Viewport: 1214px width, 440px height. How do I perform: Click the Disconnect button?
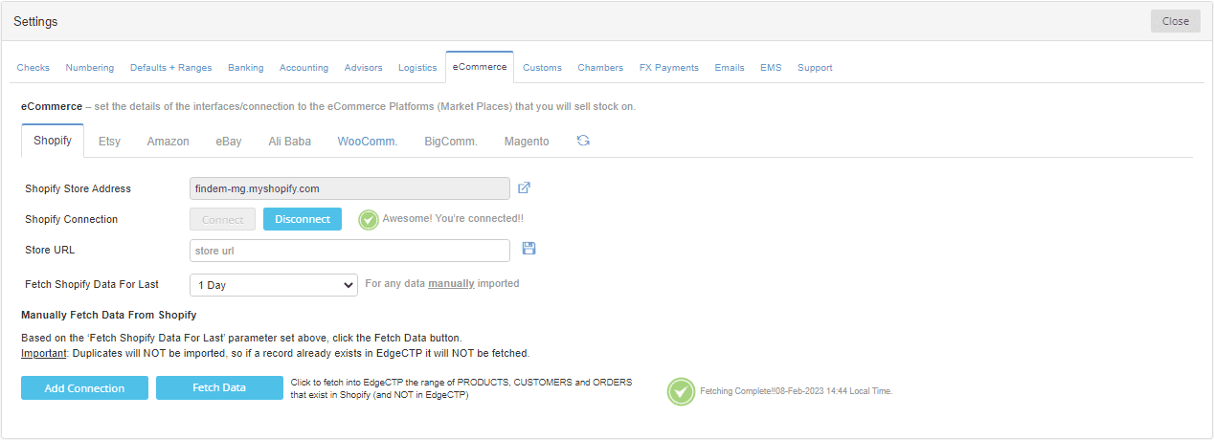click(x=303, y=219)
